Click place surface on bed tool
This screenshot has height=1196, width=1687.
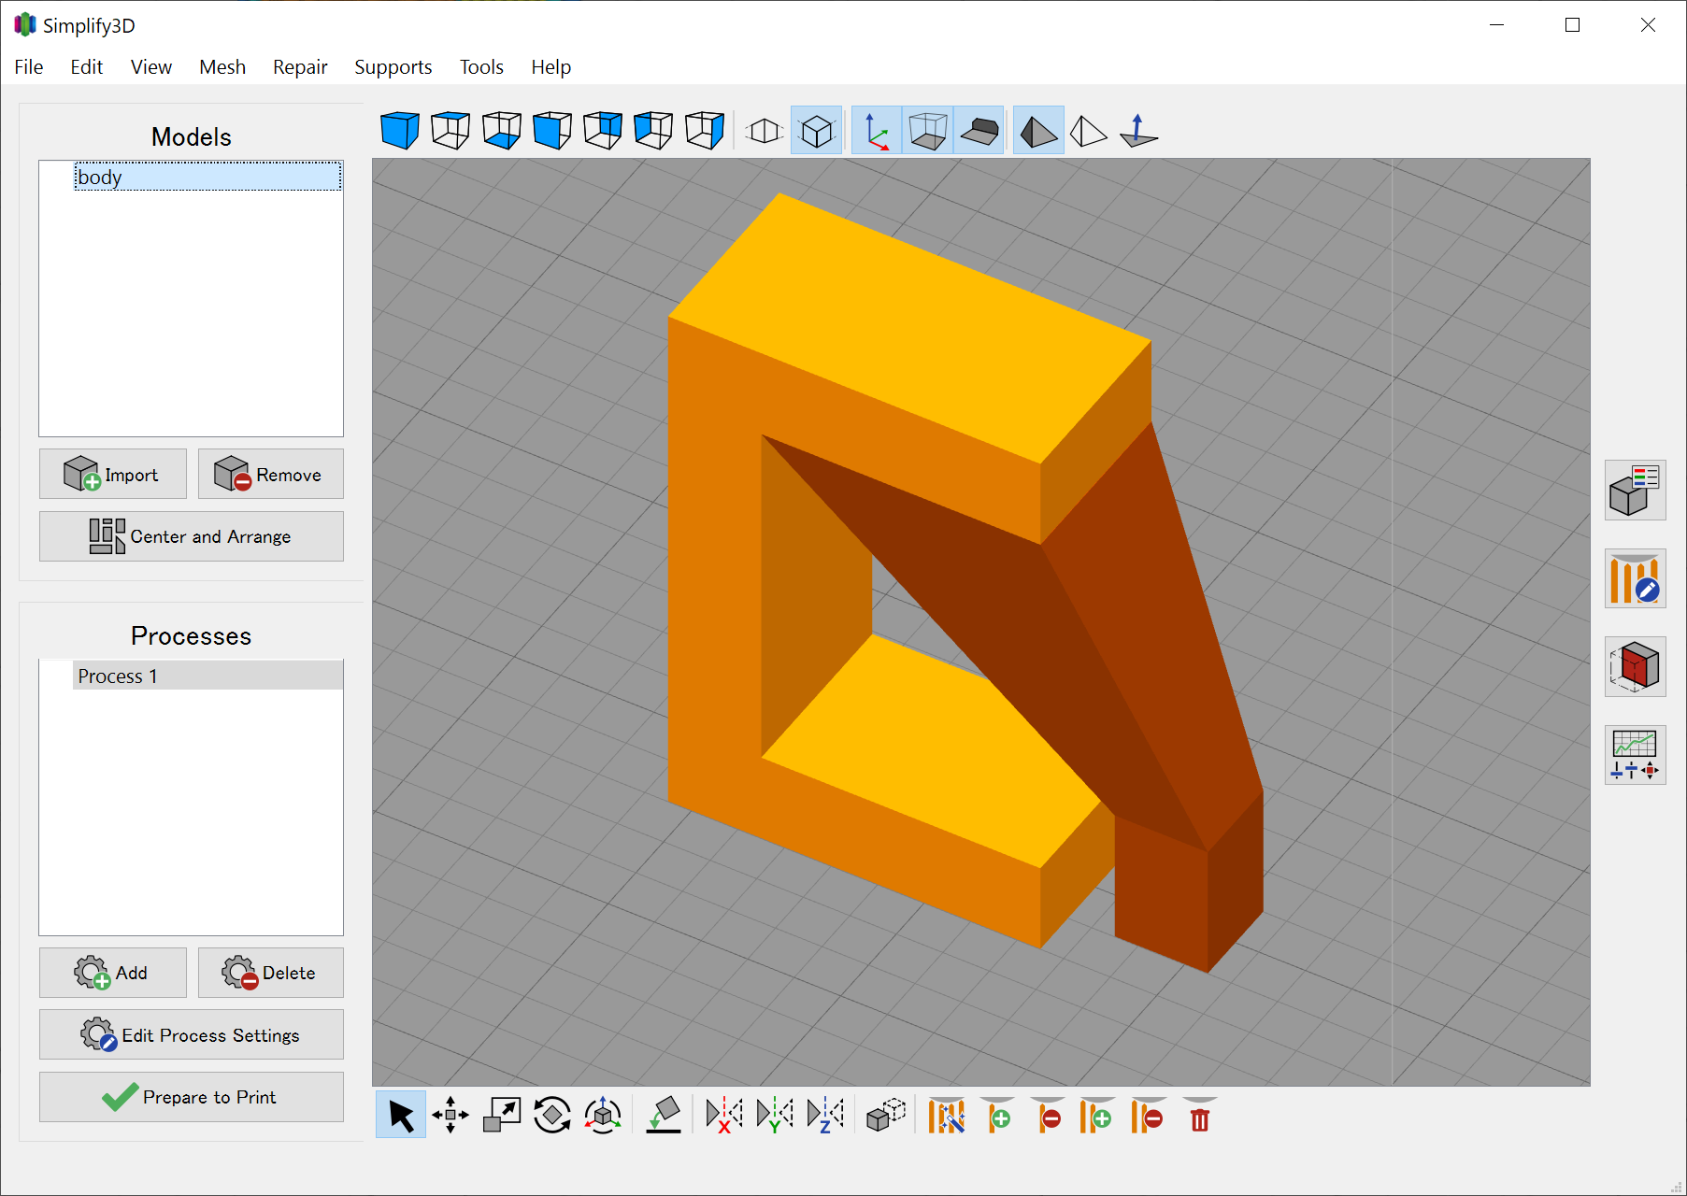coord(664,1115)
